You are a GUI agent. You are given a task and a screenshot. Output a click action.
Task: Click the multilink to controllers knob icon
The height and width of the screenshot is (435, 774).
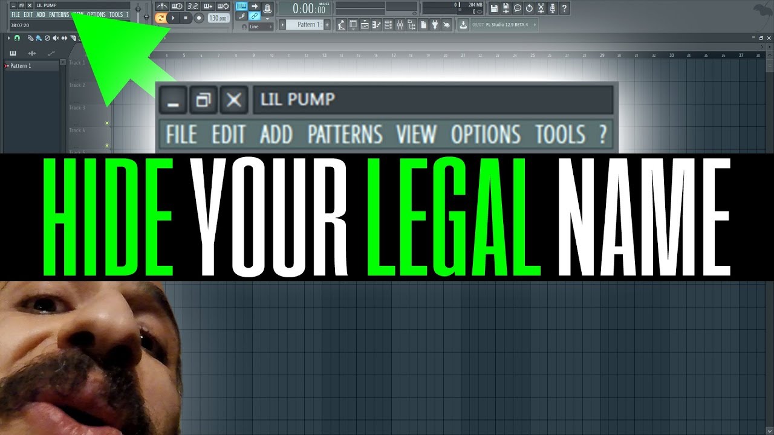click(x=267, y=8)
